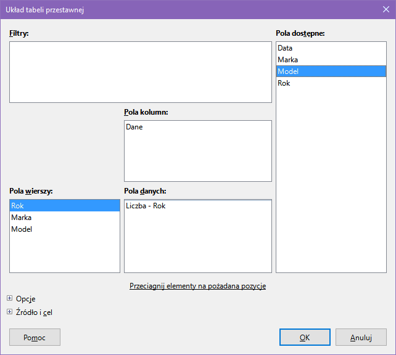The image size is (396, 355).
Task: Expand the Źródło i cel section
Action: coord(9,312)
